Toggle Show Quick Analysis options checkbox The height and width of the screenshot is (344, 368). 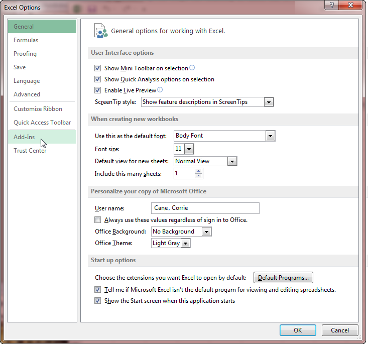tap(98, 79)
